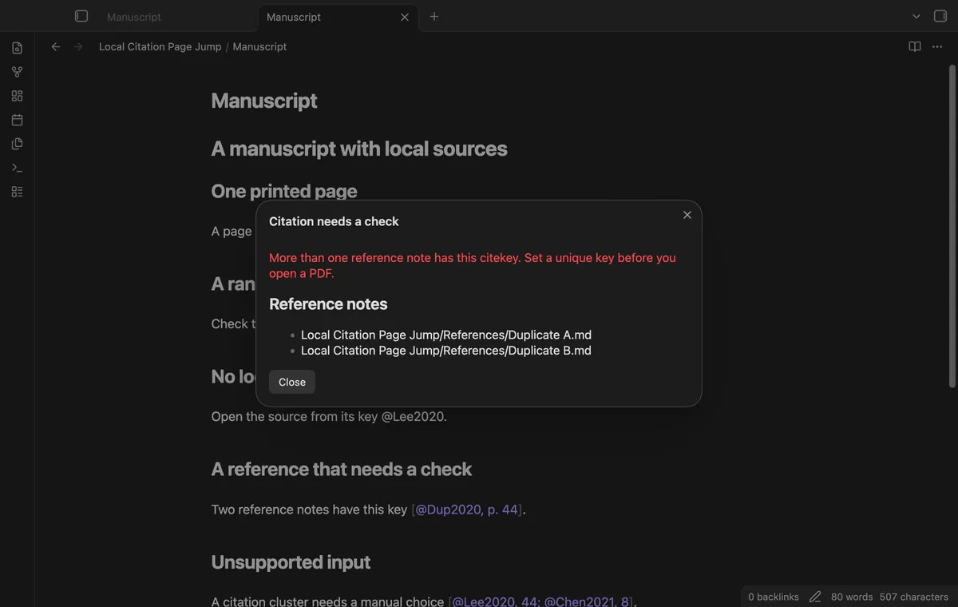Toggle the left sidebar icon
Viewport: 958px width, 607px height.
point(81,16)
